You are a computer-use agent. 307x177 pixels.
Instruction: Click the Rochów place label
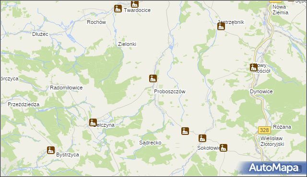(96, 22)
